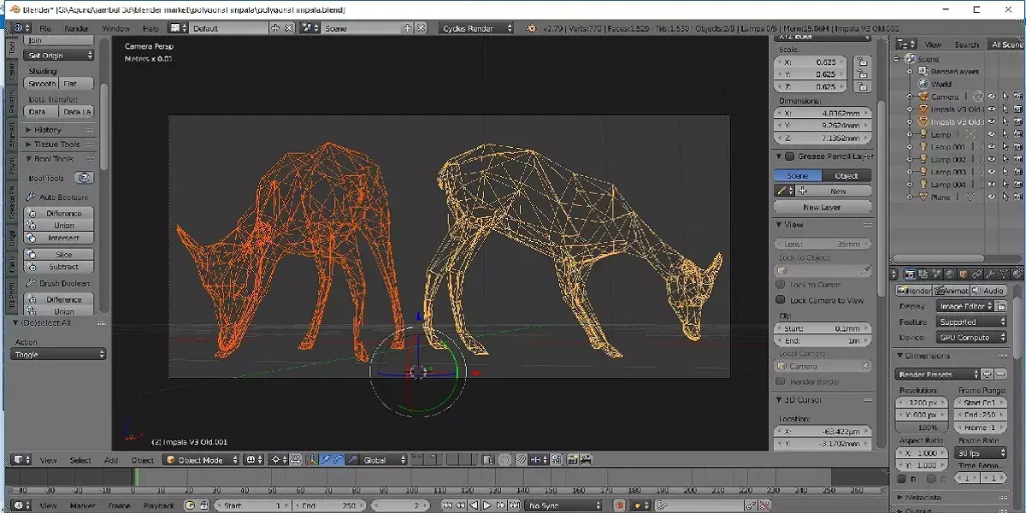The height and width of the screenshot is (513, 1026).
Task: Open the File menu
Action: (45, 28)
